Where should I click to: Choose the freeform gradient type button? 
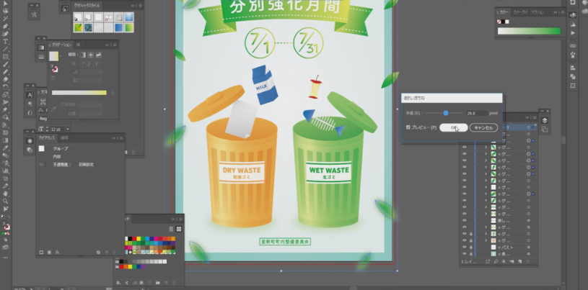click(99, 55)
